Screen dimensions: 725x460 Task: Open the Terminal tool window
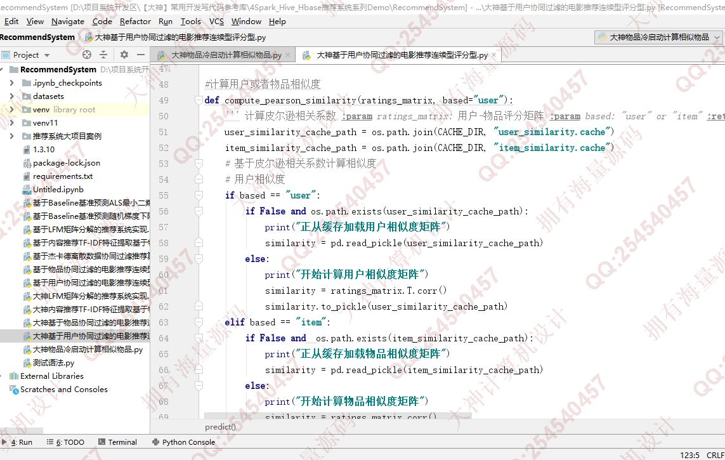[x=117, y=442]
